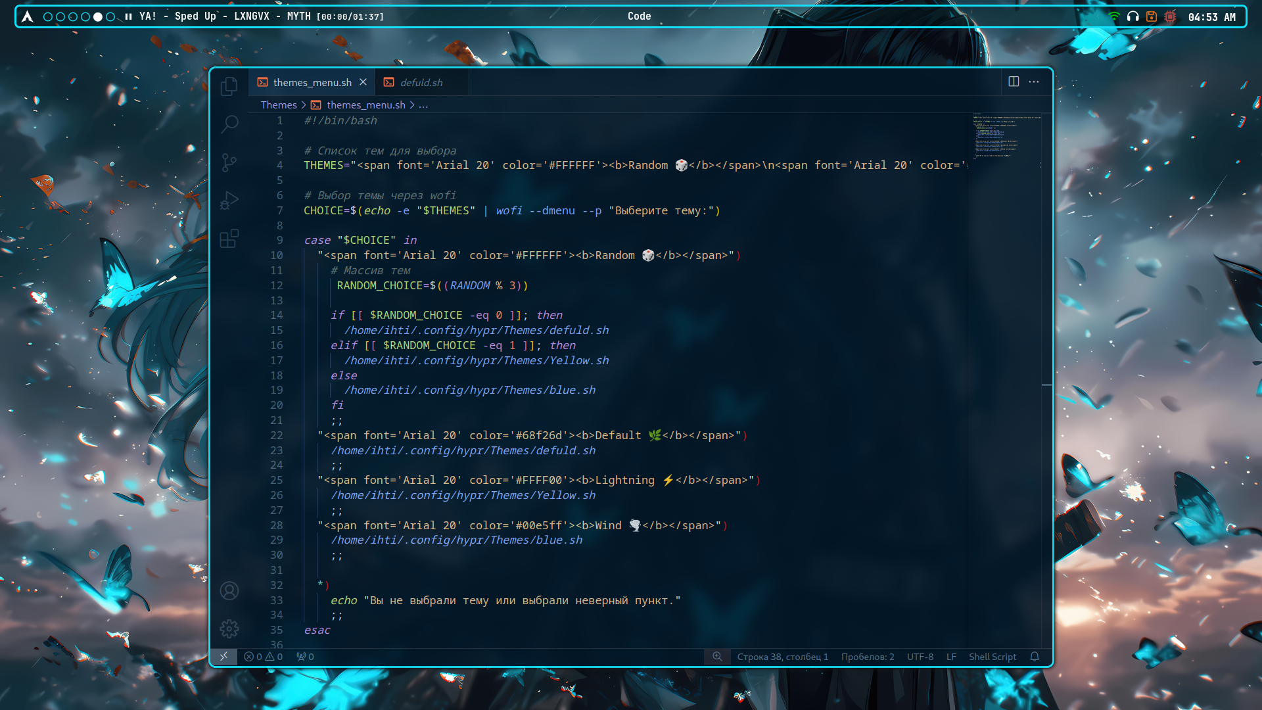The height and width of the screenshot is (710, 1262).
Task: Switch to the filled workspace indicator
Action: [x=98, y=16]
